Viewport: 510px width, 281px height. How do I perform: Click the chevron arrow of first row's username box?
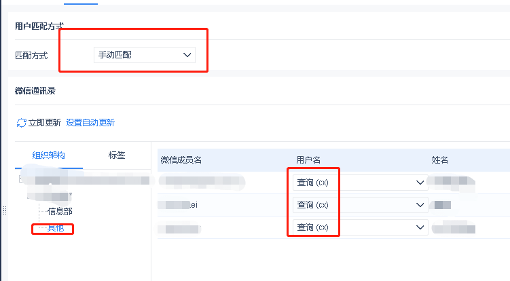pyautogui.click(x=420, y=183)
